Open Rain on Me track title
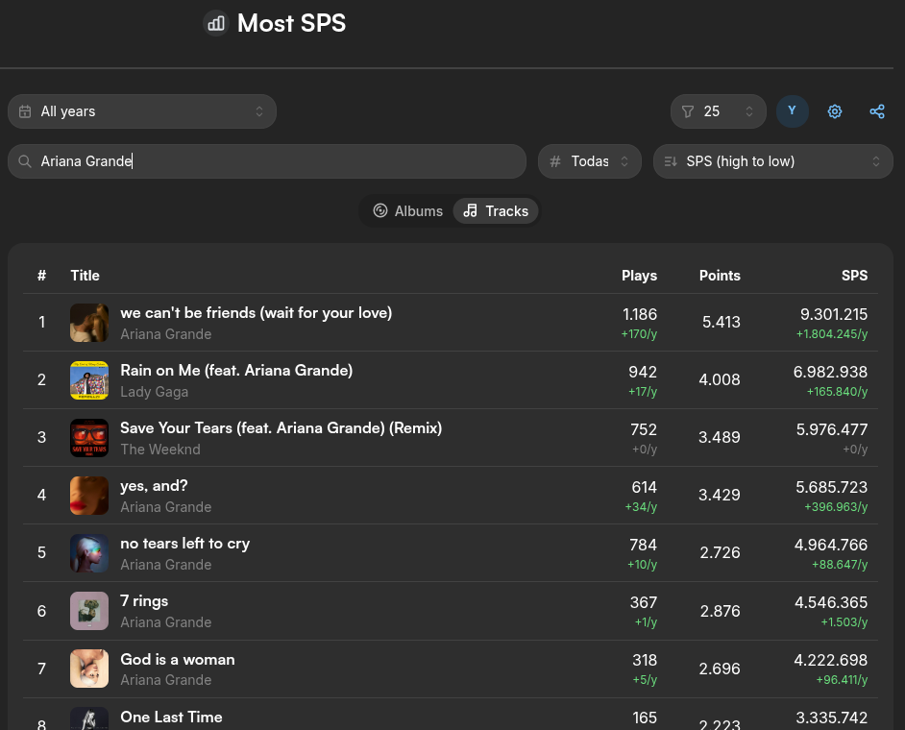 [x=236, y=371]
